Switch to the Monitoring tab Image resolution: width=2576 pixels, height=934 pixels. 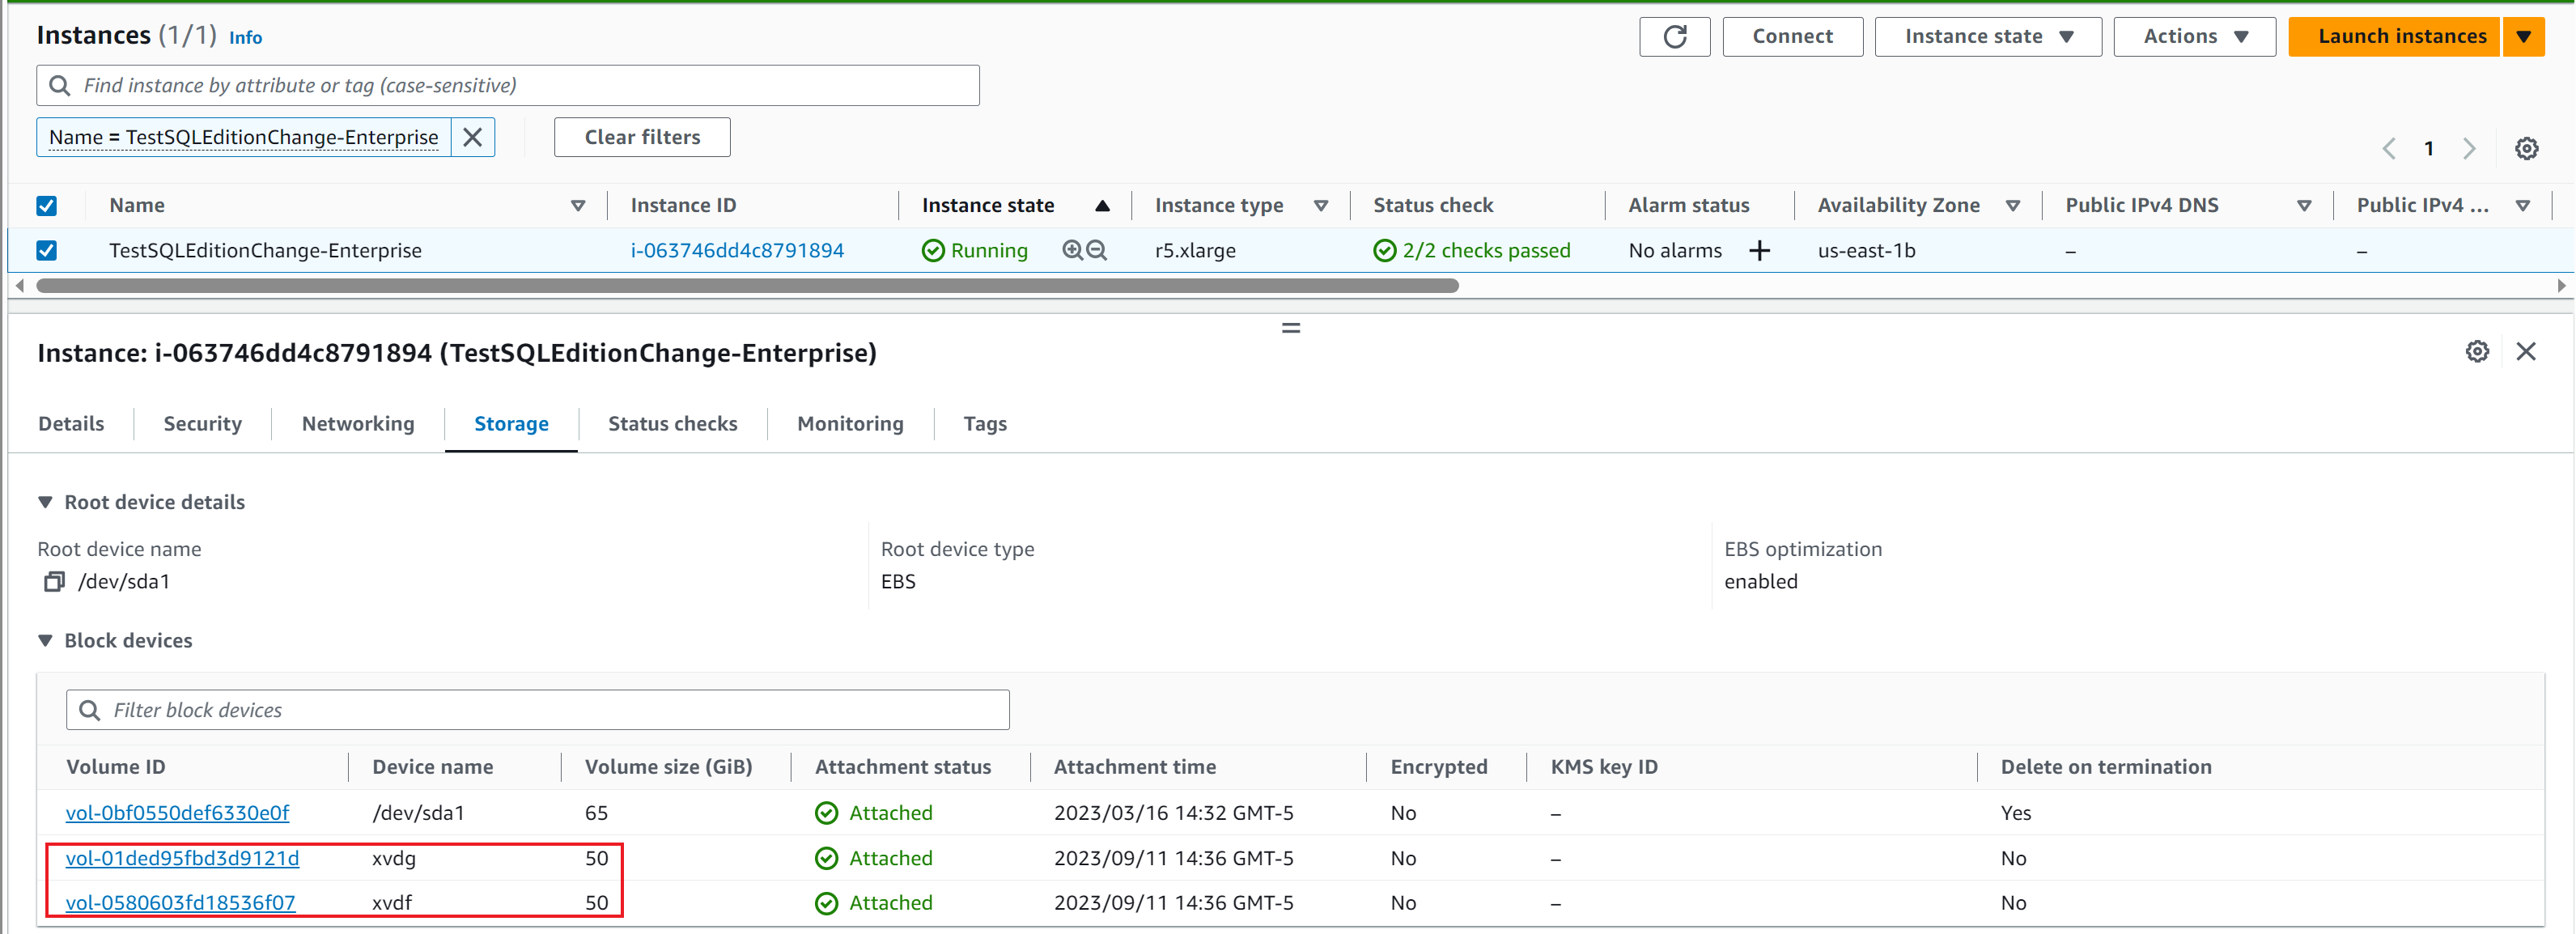click(849, 423)
